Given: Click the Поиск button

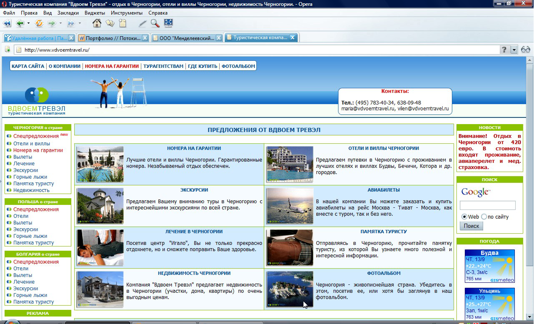Looking at the screenshot, I should pyautogui.click(x=471, y=226).
